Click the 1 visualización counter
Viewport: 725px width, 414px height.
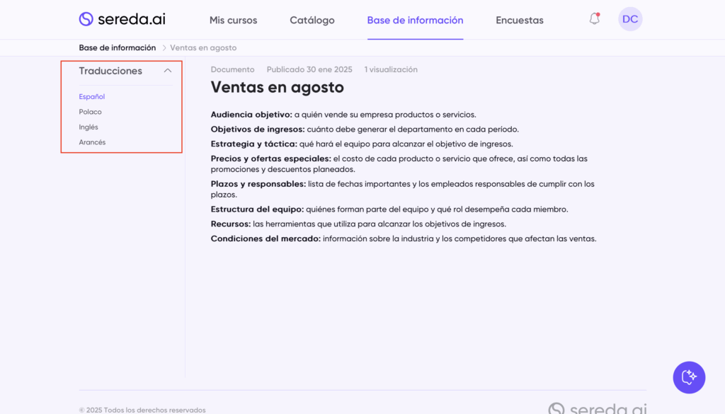click(391, 69)
